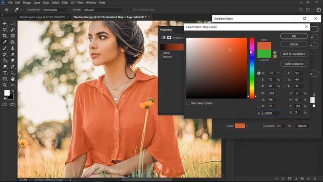Click the gradient preview in Properties panel
This screenshot has width=323, height=182.
[172, 47]
